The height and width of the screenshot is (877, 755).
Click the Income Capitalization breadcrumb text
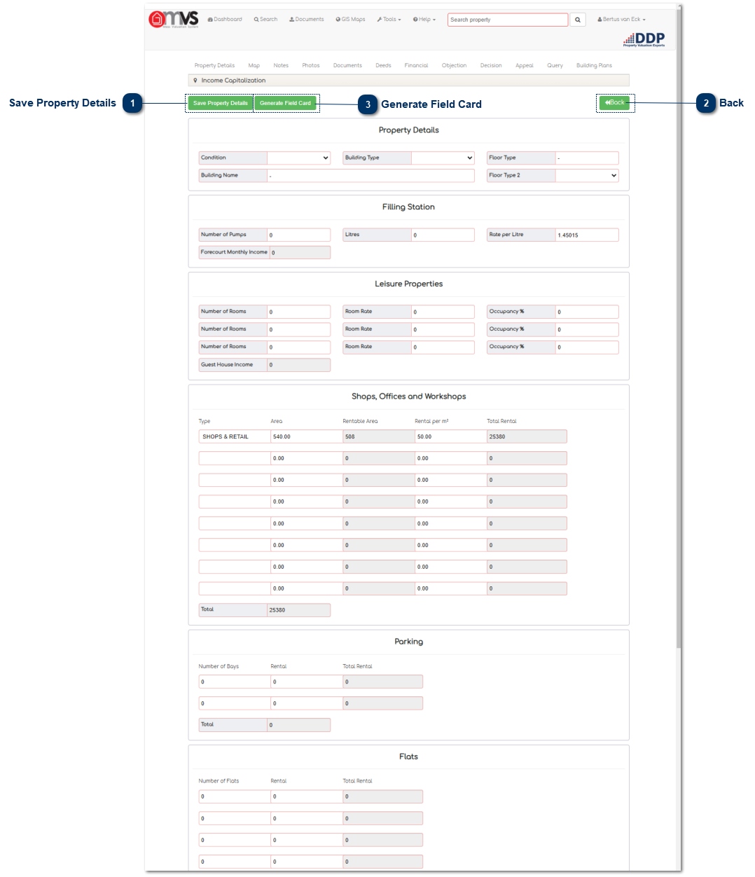(x=233, y=81)
